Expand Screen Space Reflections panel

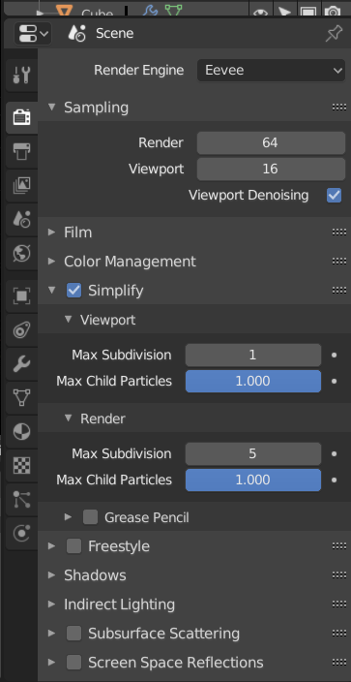click(52, 663)
